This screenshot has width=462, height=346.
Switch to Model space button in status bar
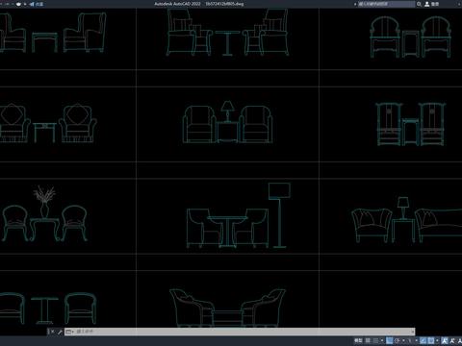coord(358,340)
